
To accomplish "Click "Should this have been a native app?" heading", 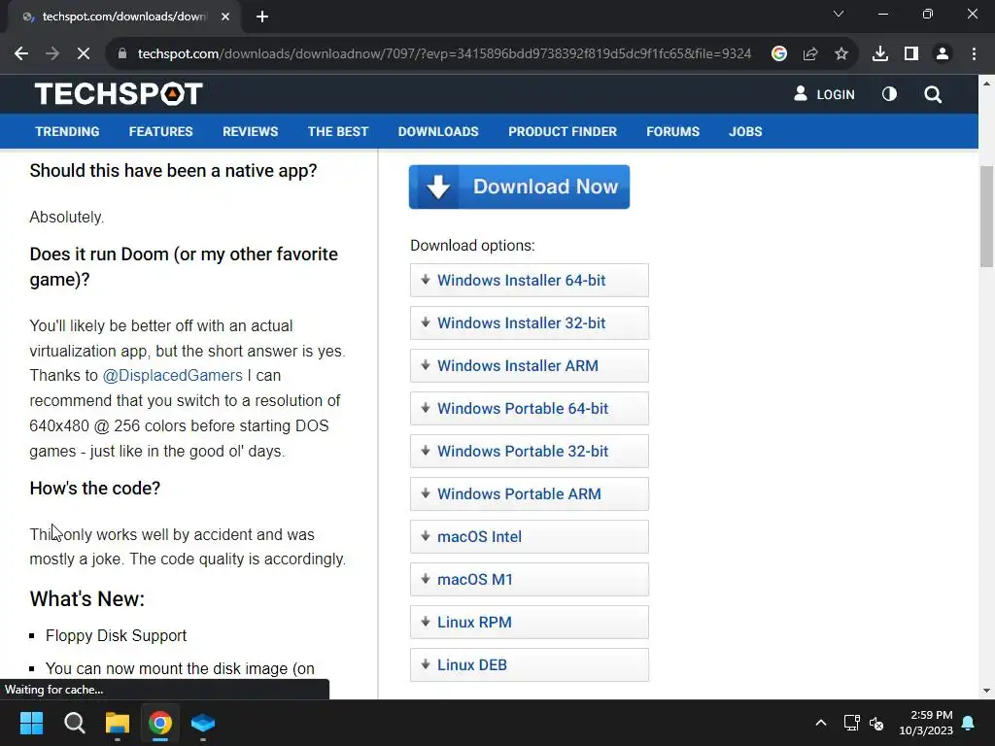I will click(173, 171).
